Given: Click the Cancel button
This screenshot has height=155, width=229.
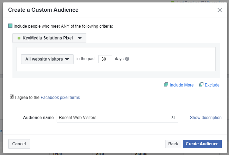Looking at the screenshot, I should click(x=19, y=144).
